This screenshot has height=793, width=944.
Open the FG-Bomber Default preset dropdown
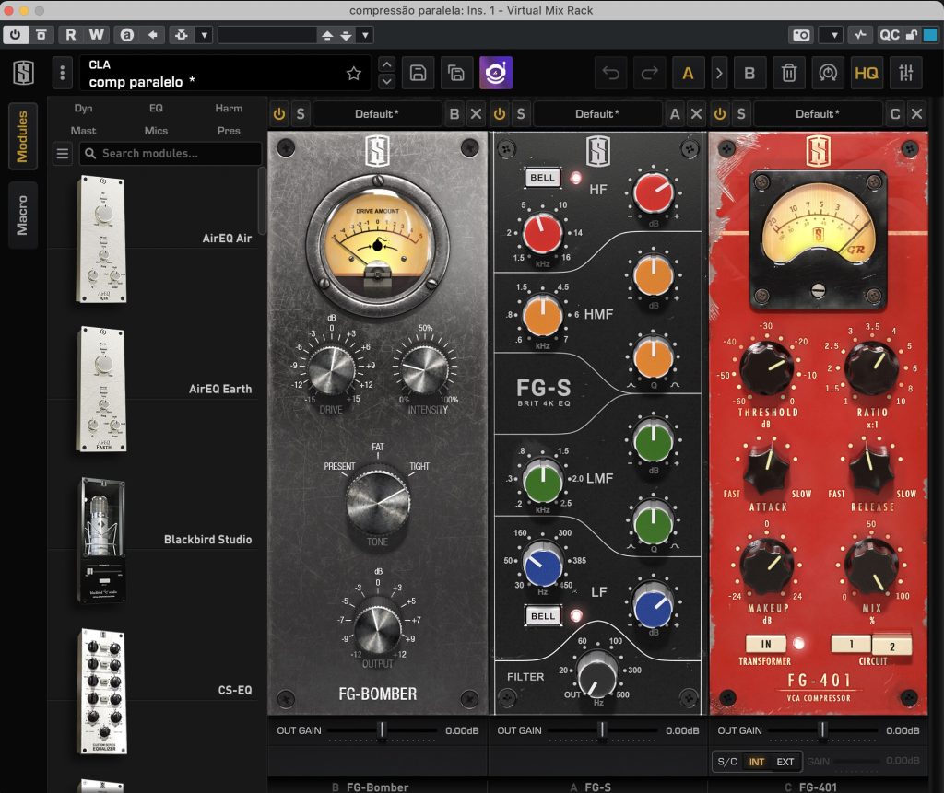[377, 114]
